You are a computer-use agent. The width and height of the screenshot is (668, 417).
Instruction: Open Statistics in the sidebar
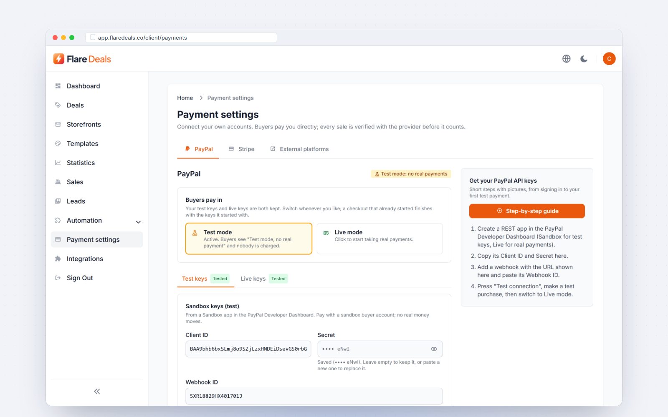tap(97, 163)
